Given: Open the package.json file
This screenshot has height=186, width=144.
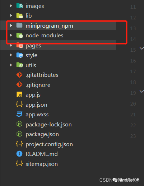Looking at the screenshot, I should (42, 135).
